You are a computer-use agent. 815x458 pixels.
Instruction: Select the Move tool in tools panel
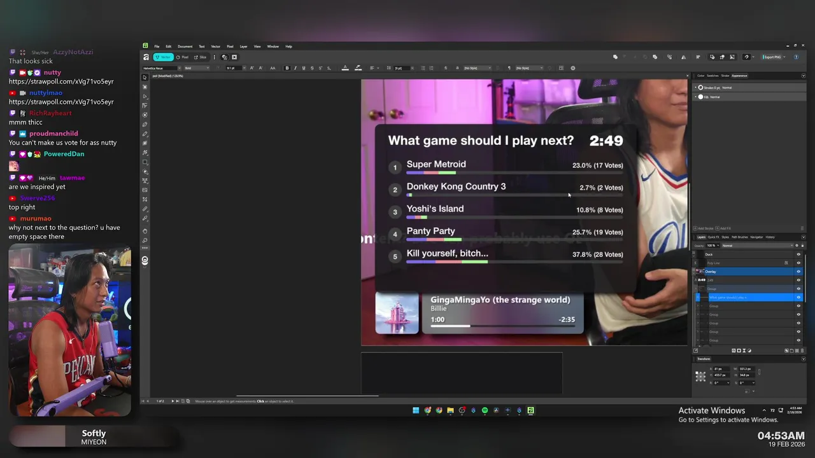tap(145, 77)
